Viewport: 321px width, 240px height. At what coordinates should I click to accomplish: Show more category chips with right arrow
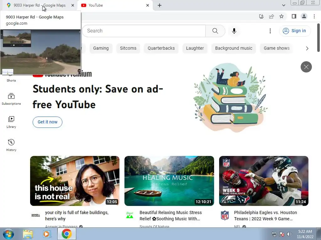click(307, 48)
